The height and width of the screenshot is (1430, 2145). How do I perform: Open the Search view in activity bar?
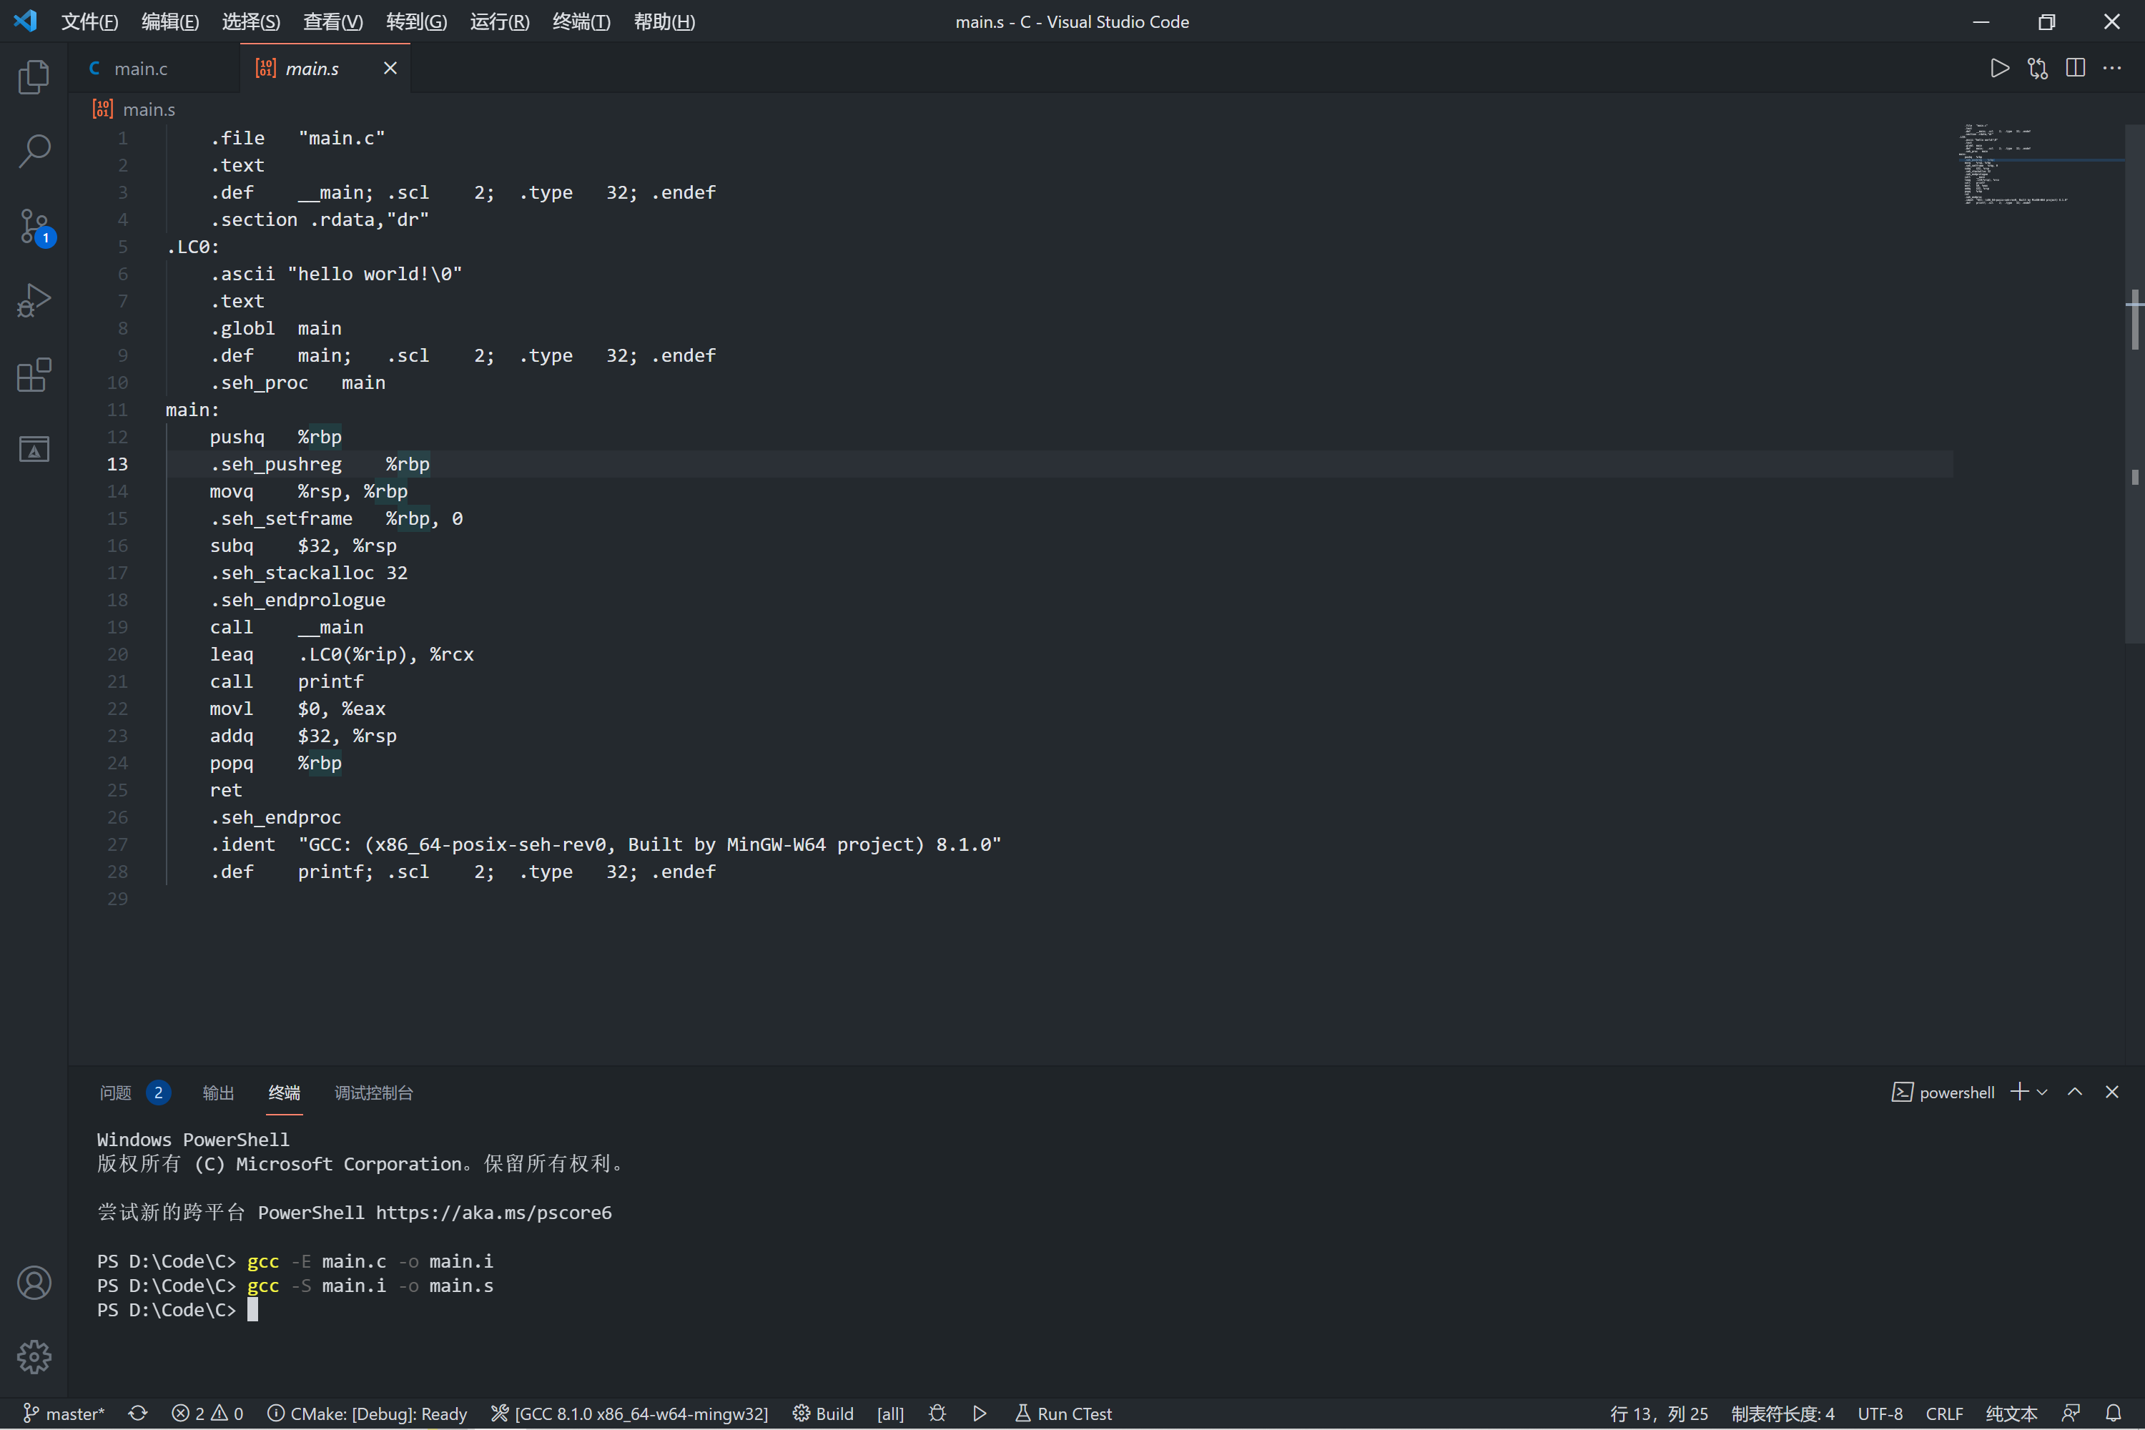coord(34,152)
